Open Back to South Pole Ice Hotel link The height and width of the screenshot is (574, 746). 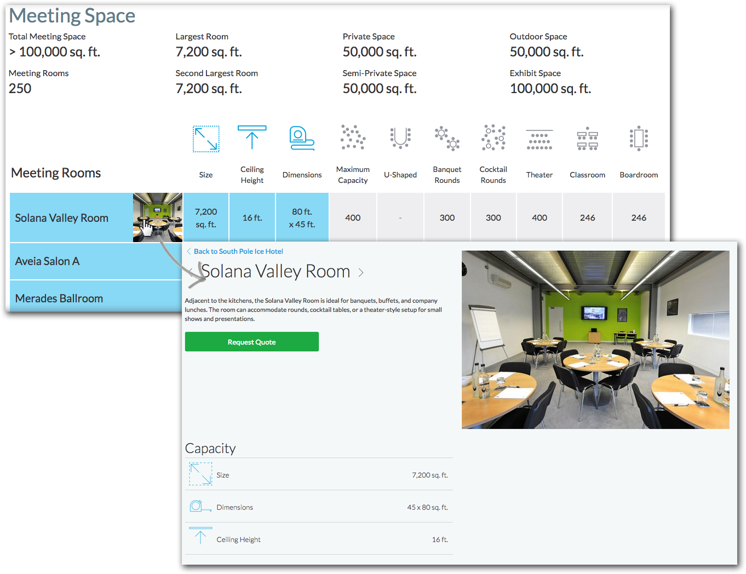pos(239,251)
